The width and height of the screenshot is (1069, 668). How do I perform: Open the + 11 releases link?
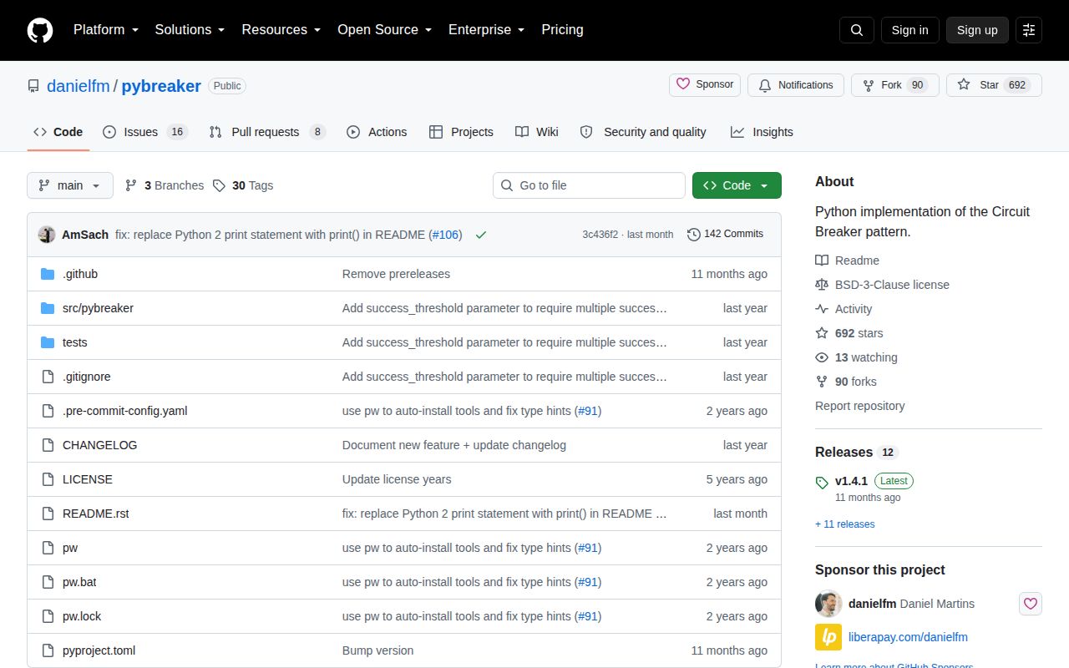point(845,524)
